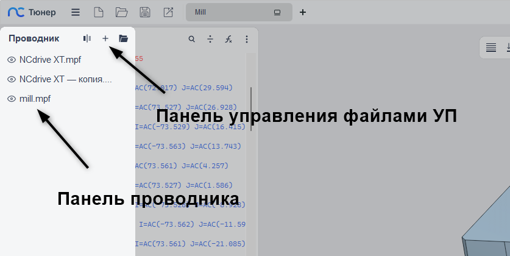510x256 pixels.
Task: Open search in the code editor
Action: [x=192, y=39]
